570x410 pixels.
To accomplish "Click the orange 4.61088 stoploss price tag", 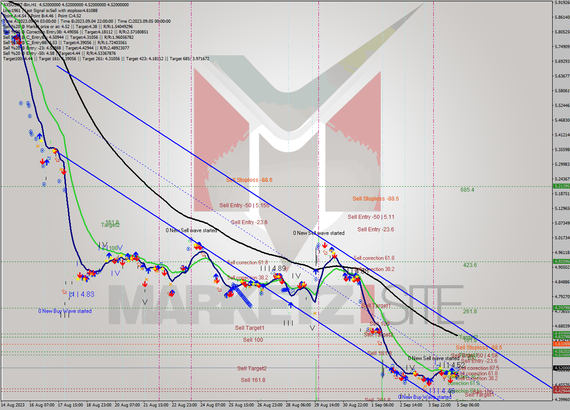I will tap(561, 344).
